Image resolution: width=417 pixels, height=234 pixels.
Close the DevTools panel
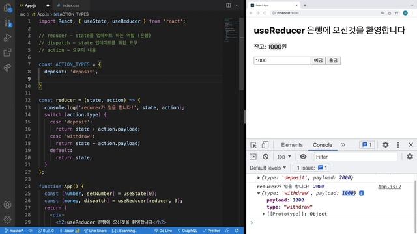(410, 144)
